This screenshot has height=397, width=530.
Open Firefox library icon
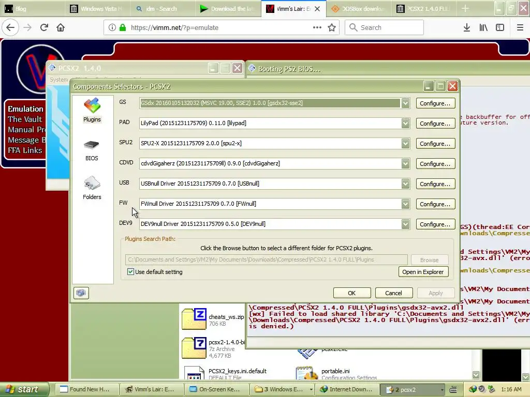pyautogui.click(x=483, y=28)
